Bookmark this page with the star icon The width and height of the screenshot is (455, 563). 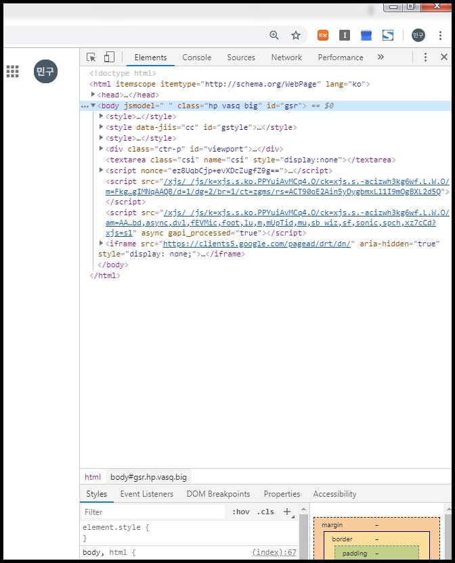pos(296,35)
